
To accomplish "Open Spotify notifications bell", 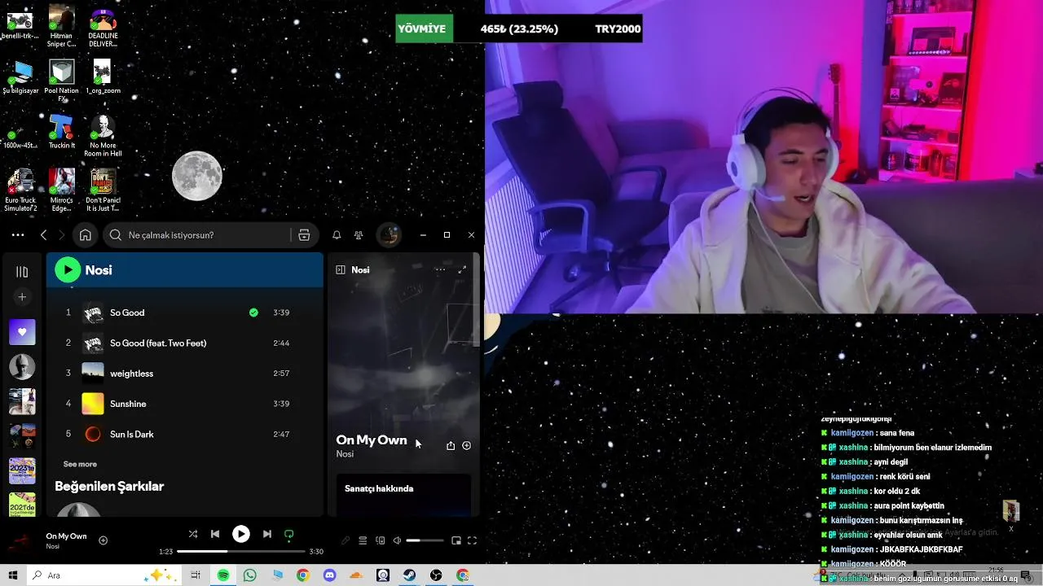I will pos(337,235).
